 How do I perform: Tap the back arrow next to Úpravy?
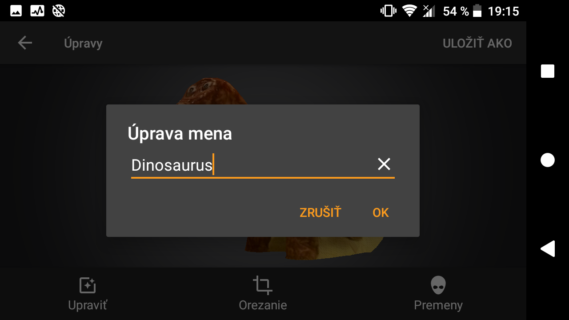click(x=25, y=43)
